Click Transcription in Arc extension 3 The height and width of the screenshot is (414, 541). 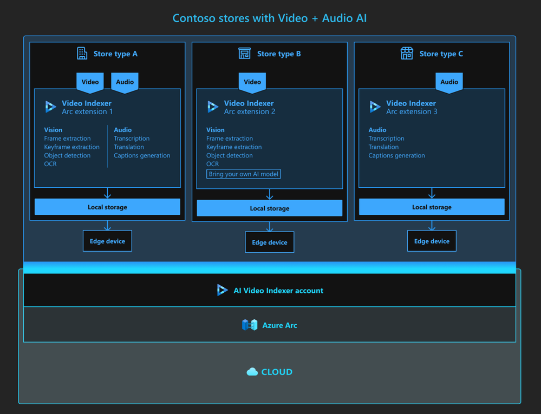(386, 139)
